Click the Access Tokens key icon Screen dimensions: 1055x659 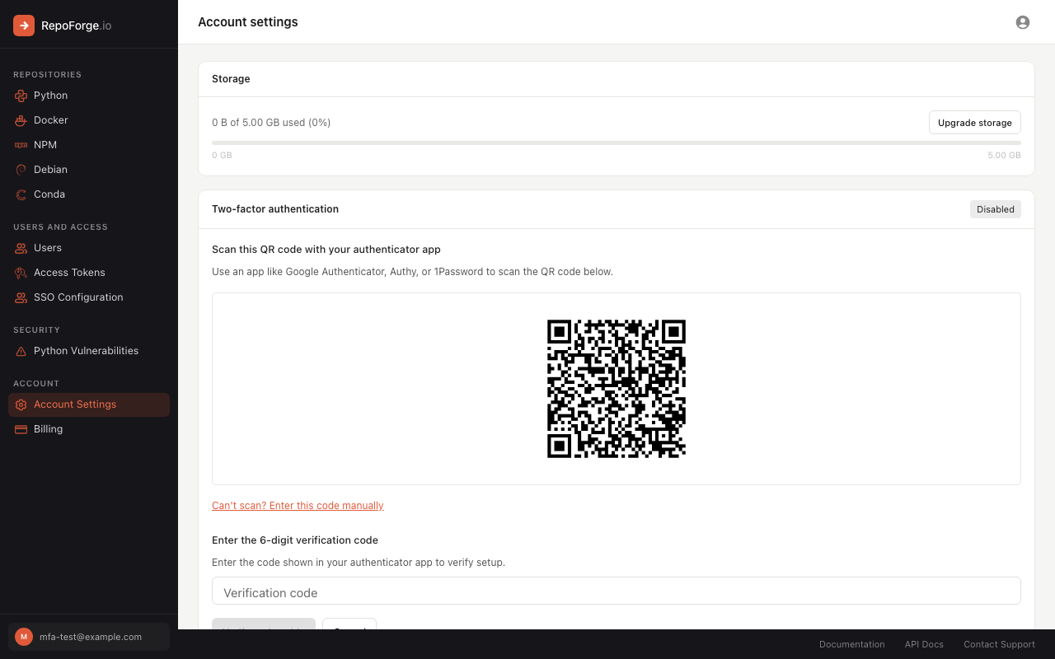point(20,272)
